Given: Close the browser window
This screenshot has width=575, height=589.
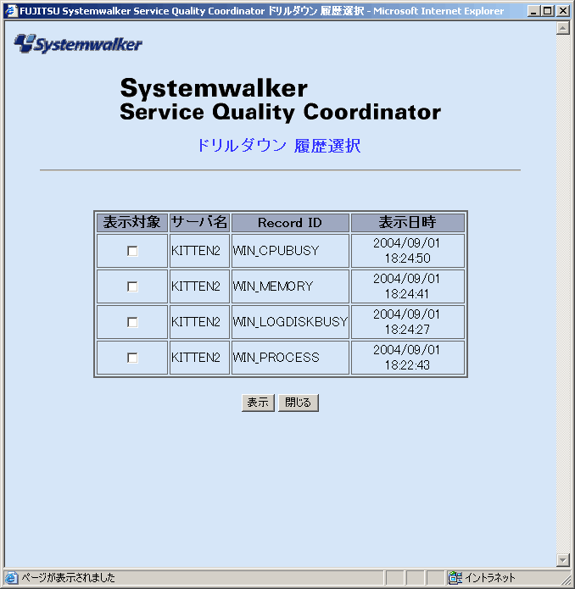Looking at the screenshot, I should [562, 11].
